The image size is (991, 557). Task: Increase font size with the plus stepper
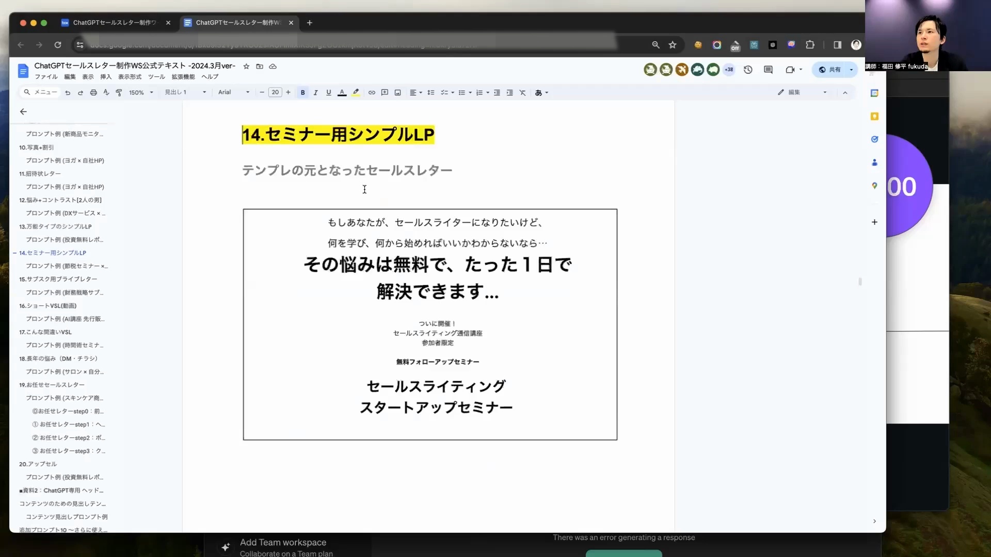click(x=287, y=92)
